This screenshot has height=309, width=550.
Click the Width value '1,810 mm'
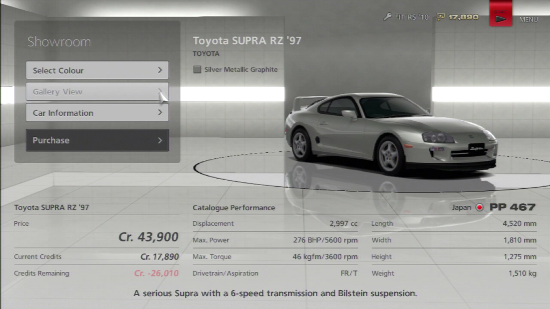520,240
